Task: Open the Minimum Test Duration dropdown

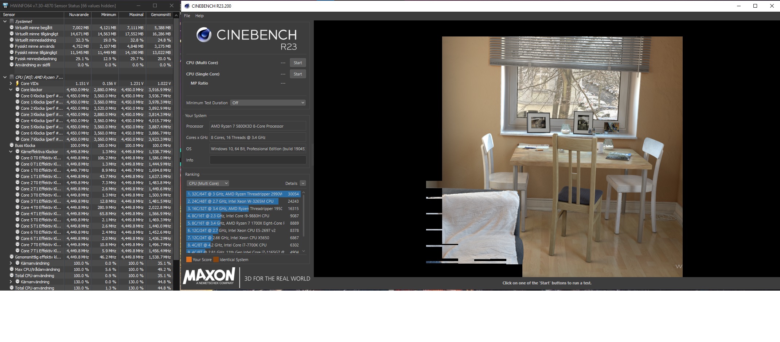Action: [x=268, y=103]
